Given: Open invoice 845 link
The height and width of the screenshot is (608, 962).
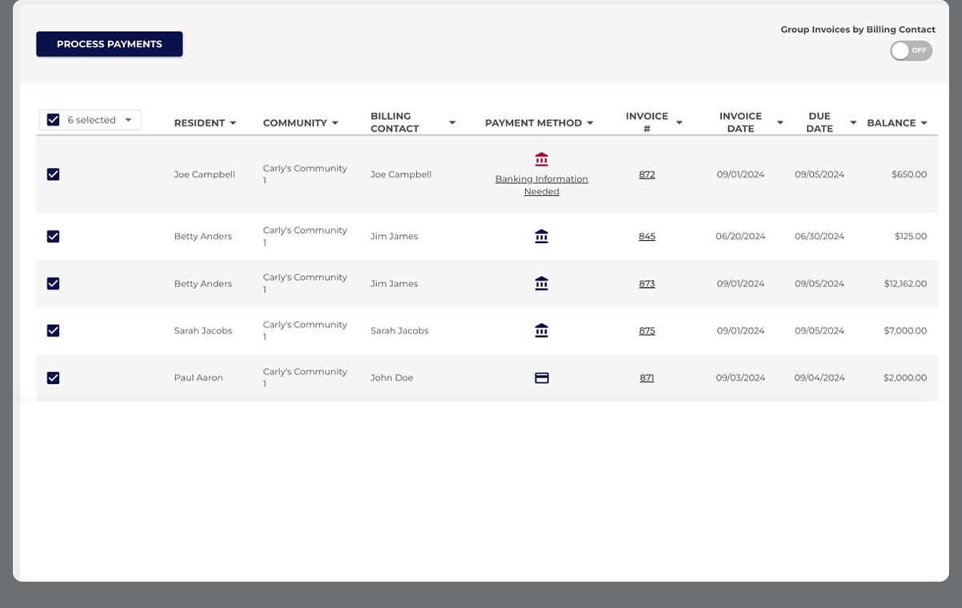Looking at the screenshot, I should coord(647,236).
